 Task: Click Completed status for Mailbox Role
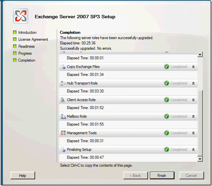coord(179,117)
